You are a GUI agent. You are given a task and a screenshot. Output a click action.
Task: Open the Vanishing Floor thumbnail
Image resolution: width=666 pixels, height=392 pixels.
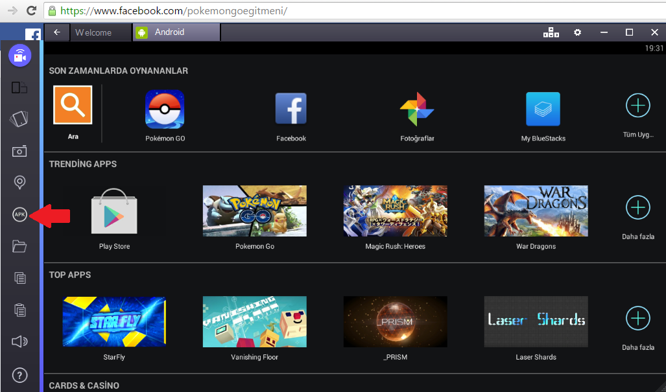pyautogui.click(x=255, y=321)
